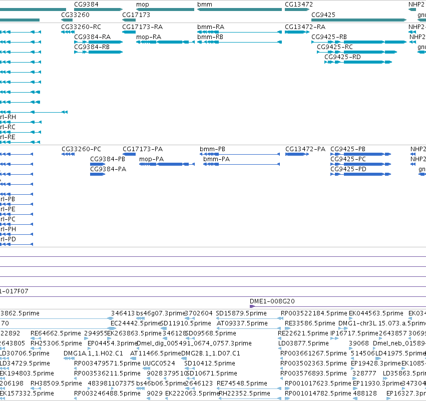Click the bmm gene bar glyph
This screenshot has height=401, width=426.
tap(239, 10)
